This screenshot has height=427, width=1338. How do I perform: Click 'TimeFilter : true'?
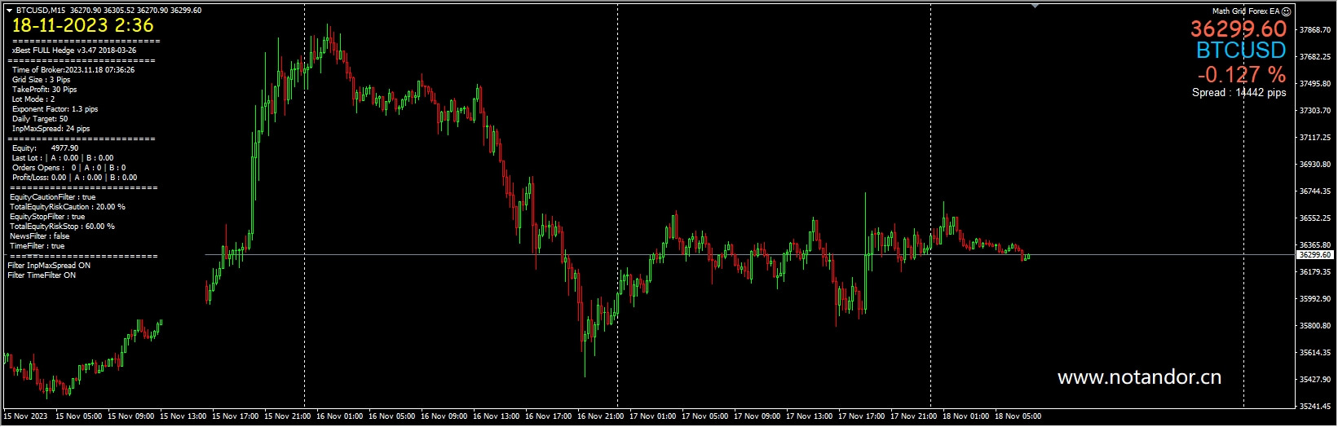pos(37,246)
